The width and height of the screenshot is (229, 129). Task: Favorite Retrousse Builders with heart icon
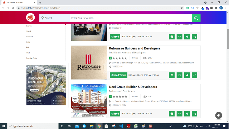point(179,75)
